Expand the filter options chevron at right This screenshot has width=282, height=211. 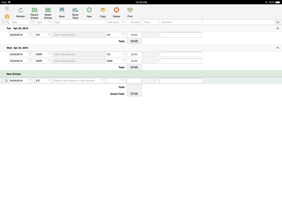click(278, 22)
